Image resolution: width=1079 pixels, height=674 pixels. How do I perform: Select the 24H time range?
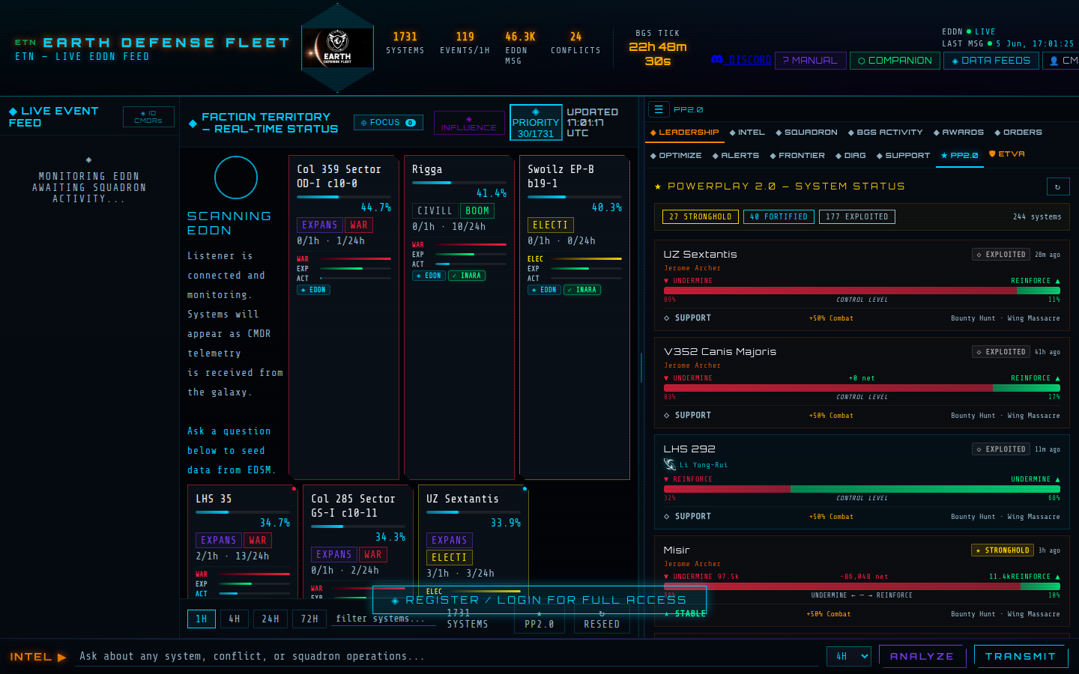click(x=270, y=619)
